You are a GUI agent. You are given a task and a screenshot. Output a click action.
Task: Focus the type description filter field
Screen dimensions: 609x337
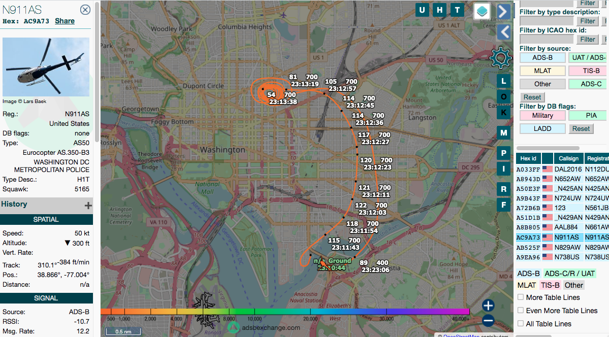click(547, 21)
